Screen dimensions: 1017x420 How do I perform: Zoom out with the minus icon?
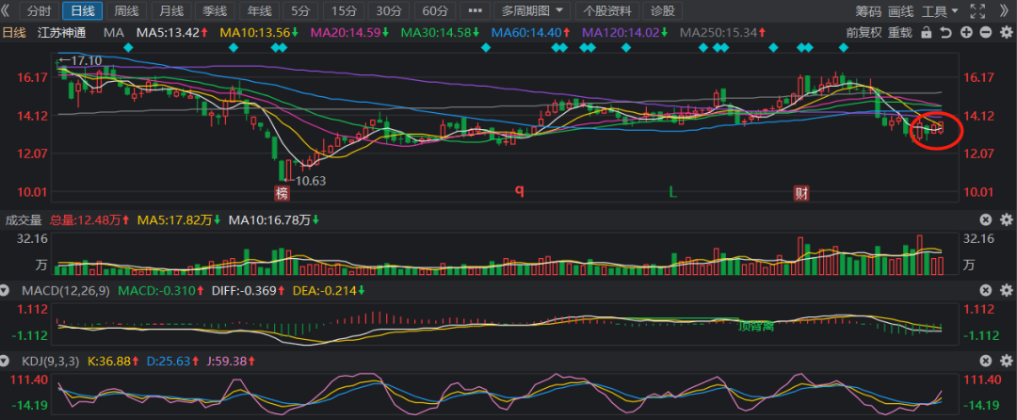coord(985,32)
